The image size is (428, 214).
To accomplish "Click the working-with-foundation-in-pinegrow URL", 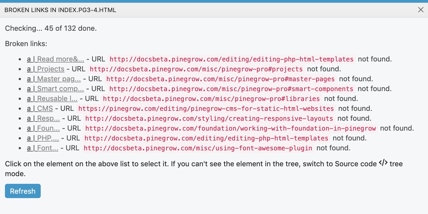I will click(x=231, y=128).
